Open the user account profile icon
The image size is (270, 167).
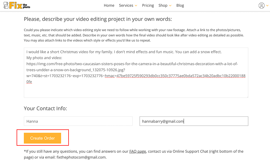pyautogui.click(x=261, y=6)
